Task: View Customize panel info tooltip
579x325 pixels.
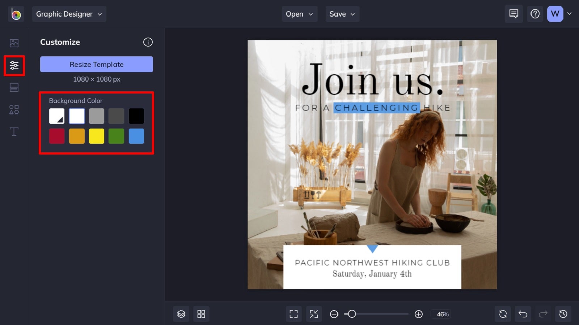Action: pyautogui.click(x=148, y=42)
